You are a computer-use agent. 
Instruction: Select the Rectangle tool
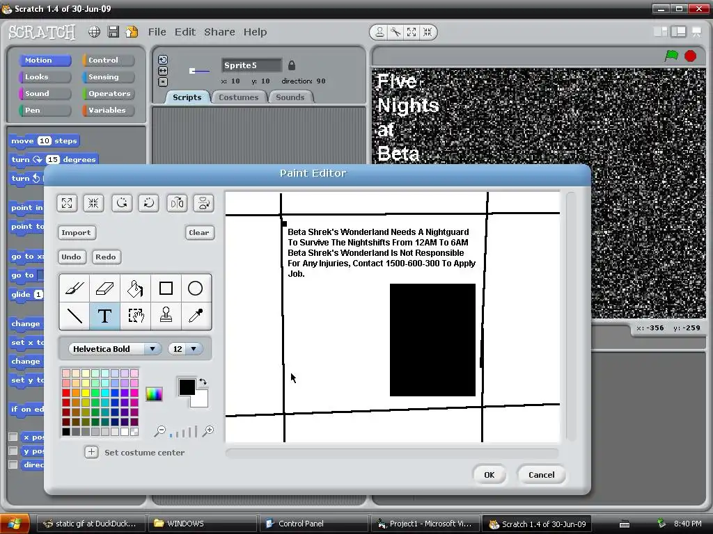pyautogui.click(x=166, y=289)
